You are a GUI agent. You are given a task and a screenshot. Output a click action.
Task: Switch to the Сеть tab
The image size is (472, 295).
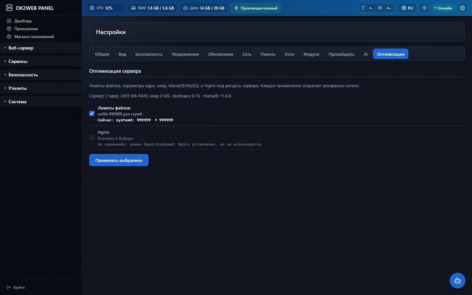247,54
